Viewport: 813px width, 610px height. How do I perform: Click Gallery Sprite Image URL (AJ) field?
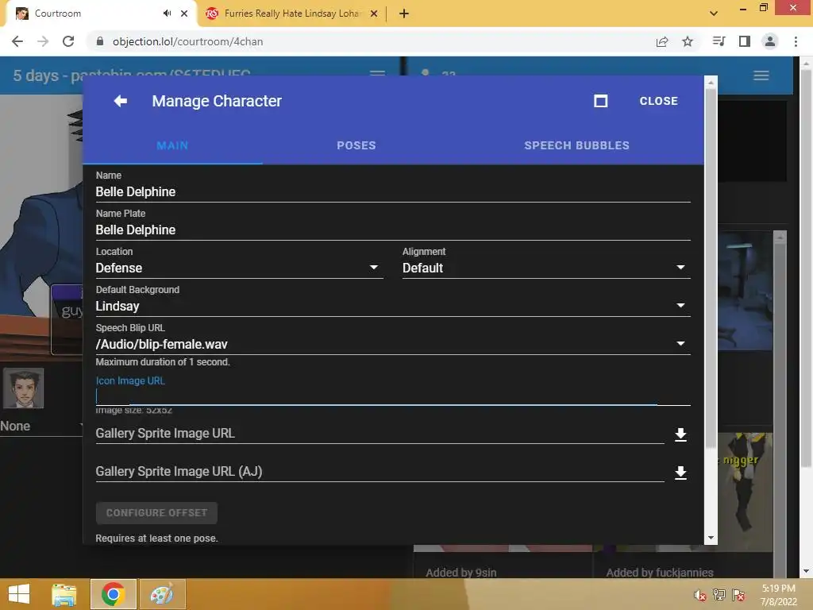[x=380, y=472]
